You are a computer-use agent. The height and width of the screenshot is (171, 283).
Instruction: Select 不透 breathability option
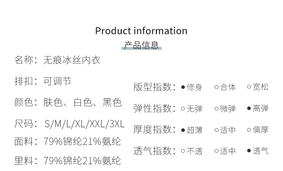pos(183,151)
